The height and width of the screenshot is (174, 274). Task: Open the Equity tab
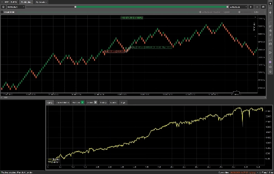point(50,103)
